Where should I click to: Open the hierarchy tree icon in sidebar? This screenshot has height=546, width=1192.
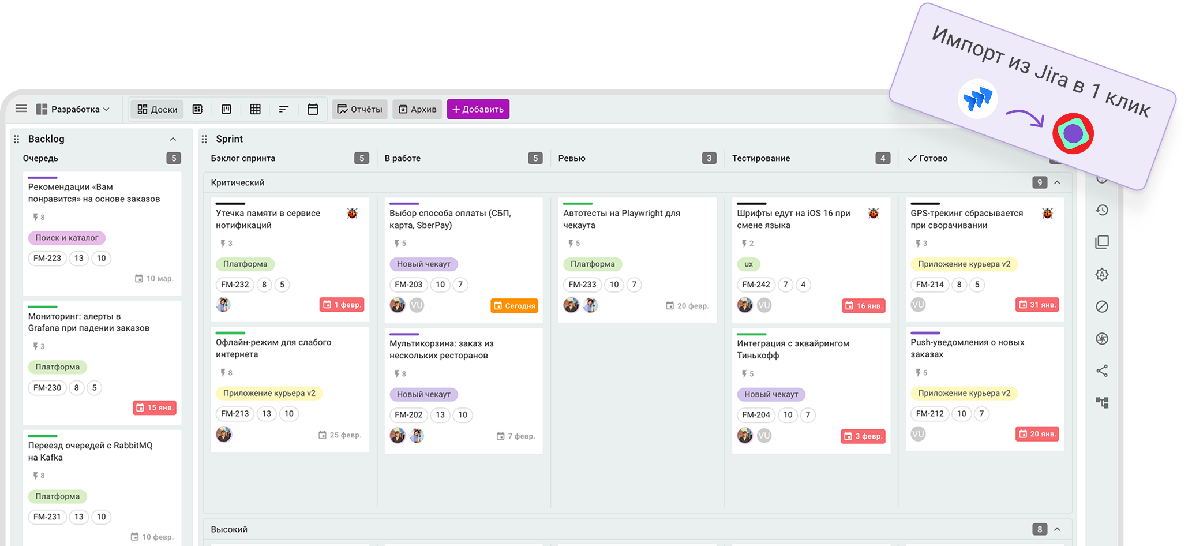[1102, 403]
